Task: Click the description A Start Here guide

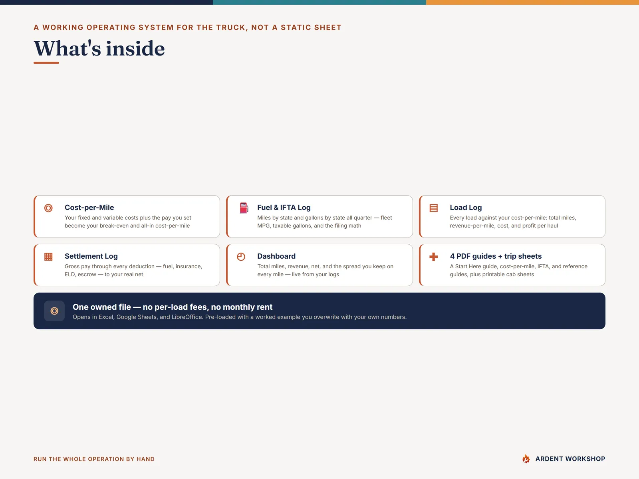Action: point(518,270)
